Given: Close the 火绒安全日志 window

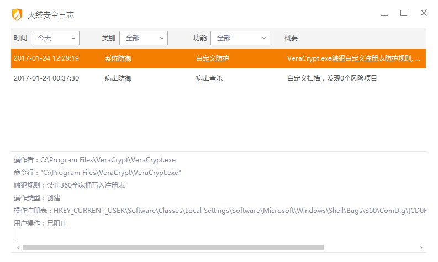Looking at the screenshot, I should click(x=424, y=13).
